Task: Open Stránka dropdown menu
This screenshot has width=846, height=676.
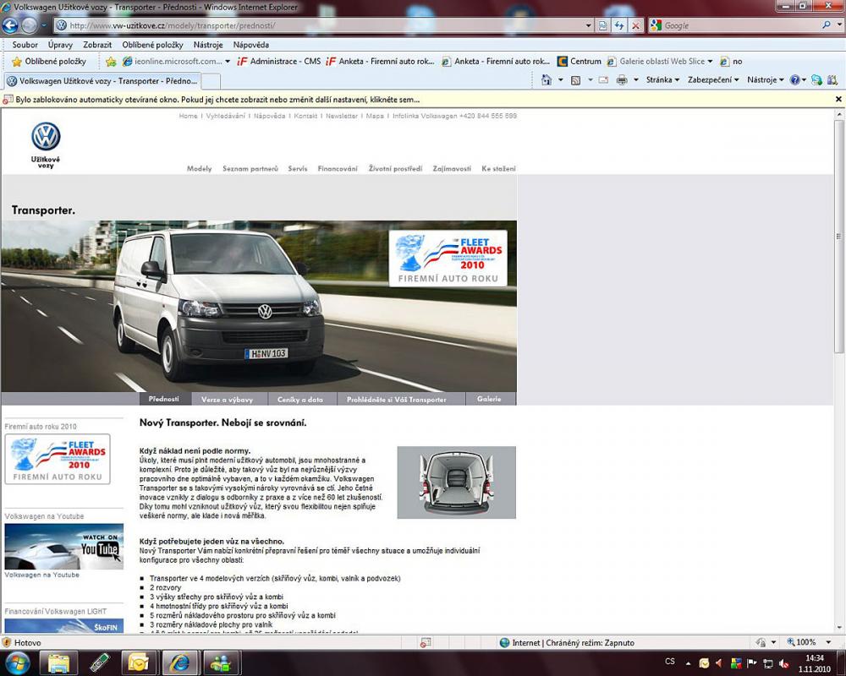Action: point(662,79)
